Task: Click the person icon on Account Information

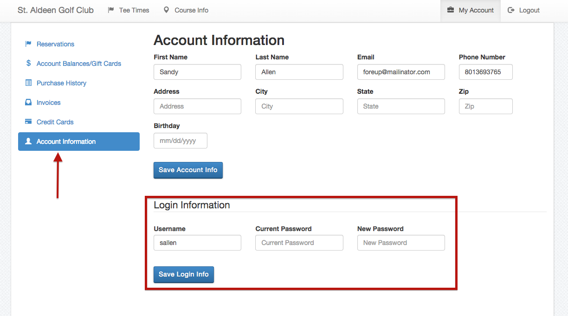Action: click(28, 141)
